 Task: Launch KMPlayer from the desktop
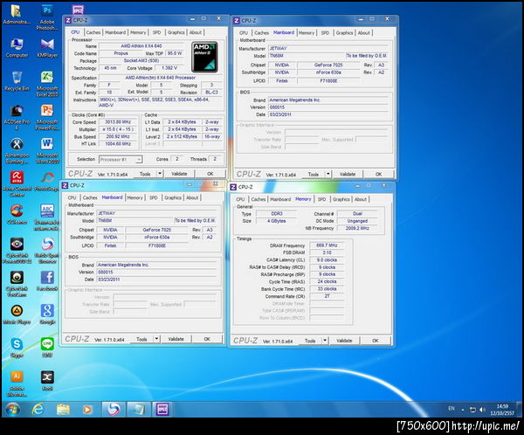(x=46, y=42)
